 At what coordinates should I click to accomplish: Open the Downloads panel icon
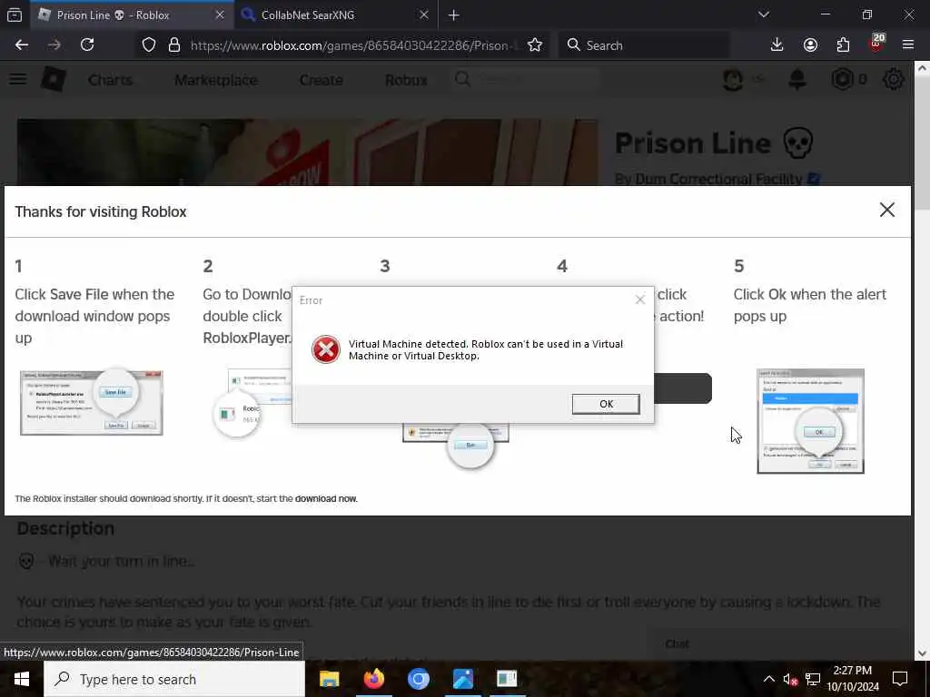click(x=777, y=45)
